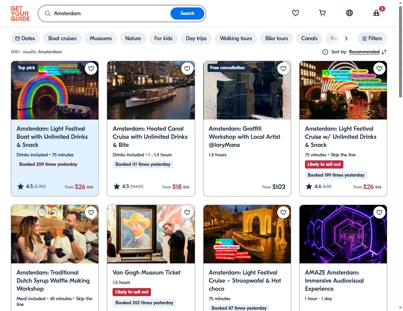Open the shopping cart icon

322,13
